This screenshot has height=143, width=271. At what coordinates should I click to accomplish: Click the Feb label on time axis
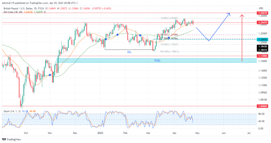point(125,133)
